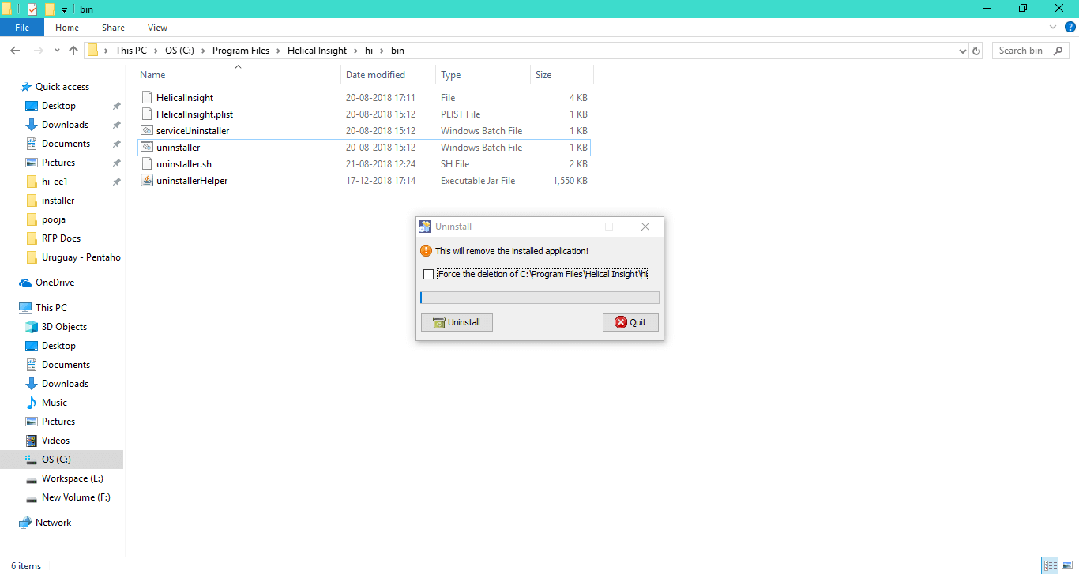Click PLIST File type cell
This screenshot has width=1079, height=574.
point(461,114)
